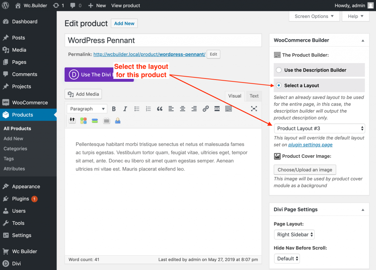The image size is (376, 270).
Task: Expand the Help dropdown tab
Action: (x=355, y=16)
